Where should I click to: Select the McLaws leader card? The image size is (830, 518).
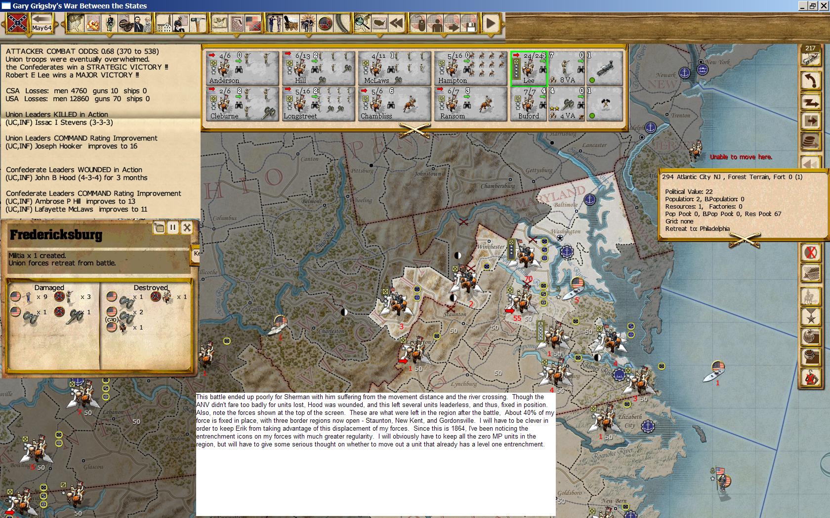[x=394, y=68]
